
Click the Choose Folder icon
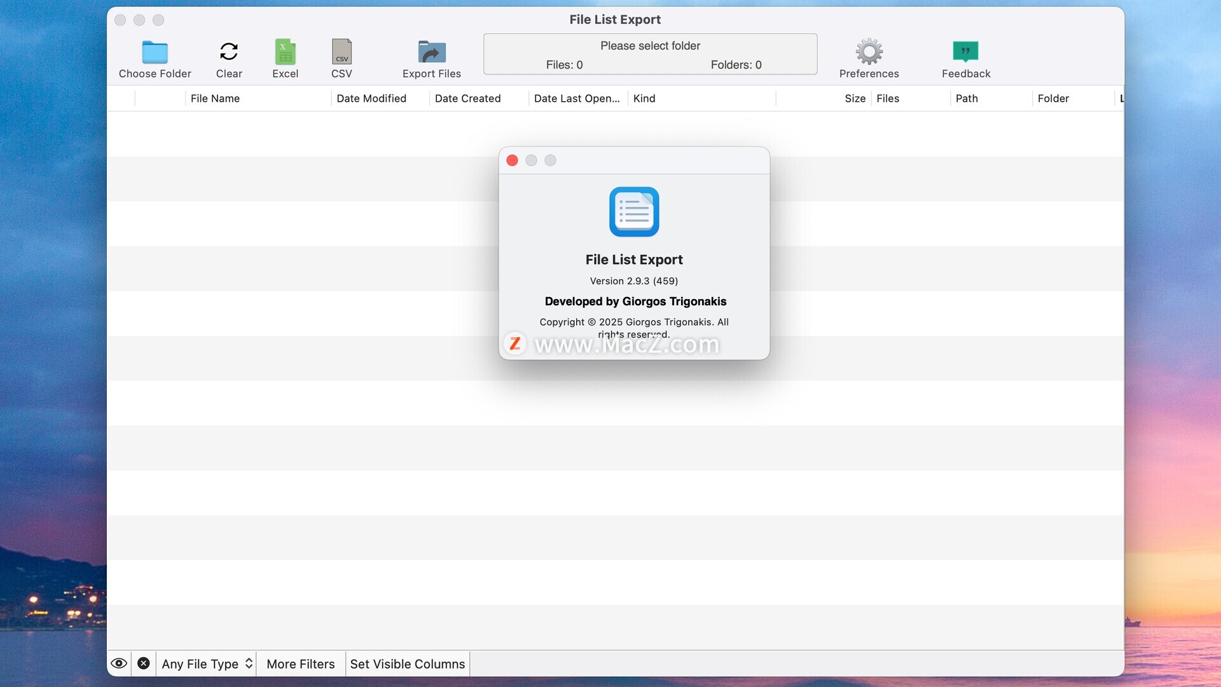click(155, 52)
